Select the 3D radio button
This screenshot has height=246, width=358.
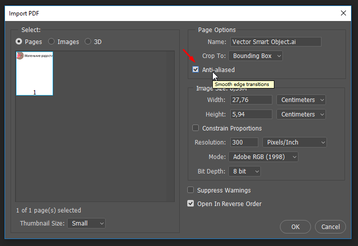tap(88, 42)
